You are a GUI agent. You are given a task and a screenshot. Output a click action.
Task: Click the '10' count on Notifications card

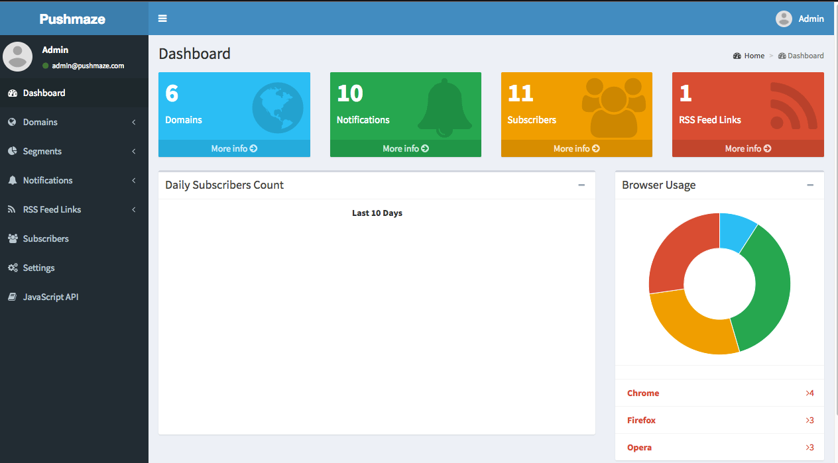coord(350,93)
